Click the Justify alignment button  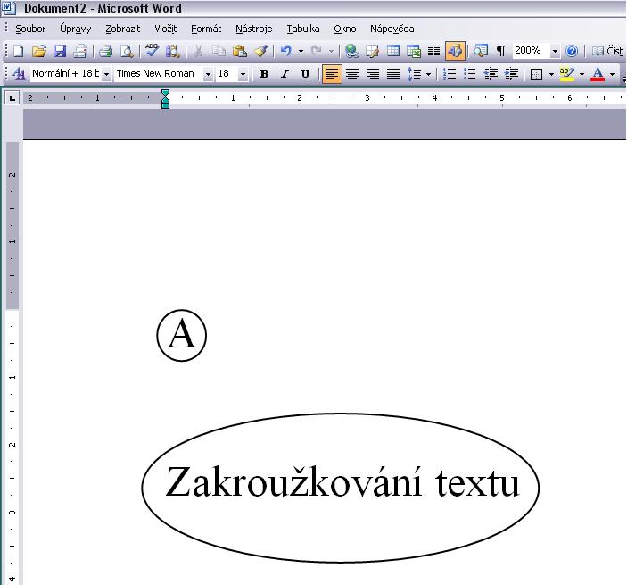[392, 74]
